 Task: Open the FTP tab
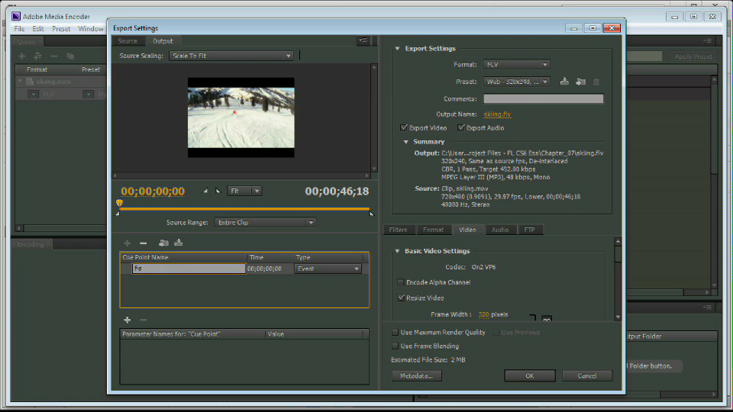tap(529, 230)
